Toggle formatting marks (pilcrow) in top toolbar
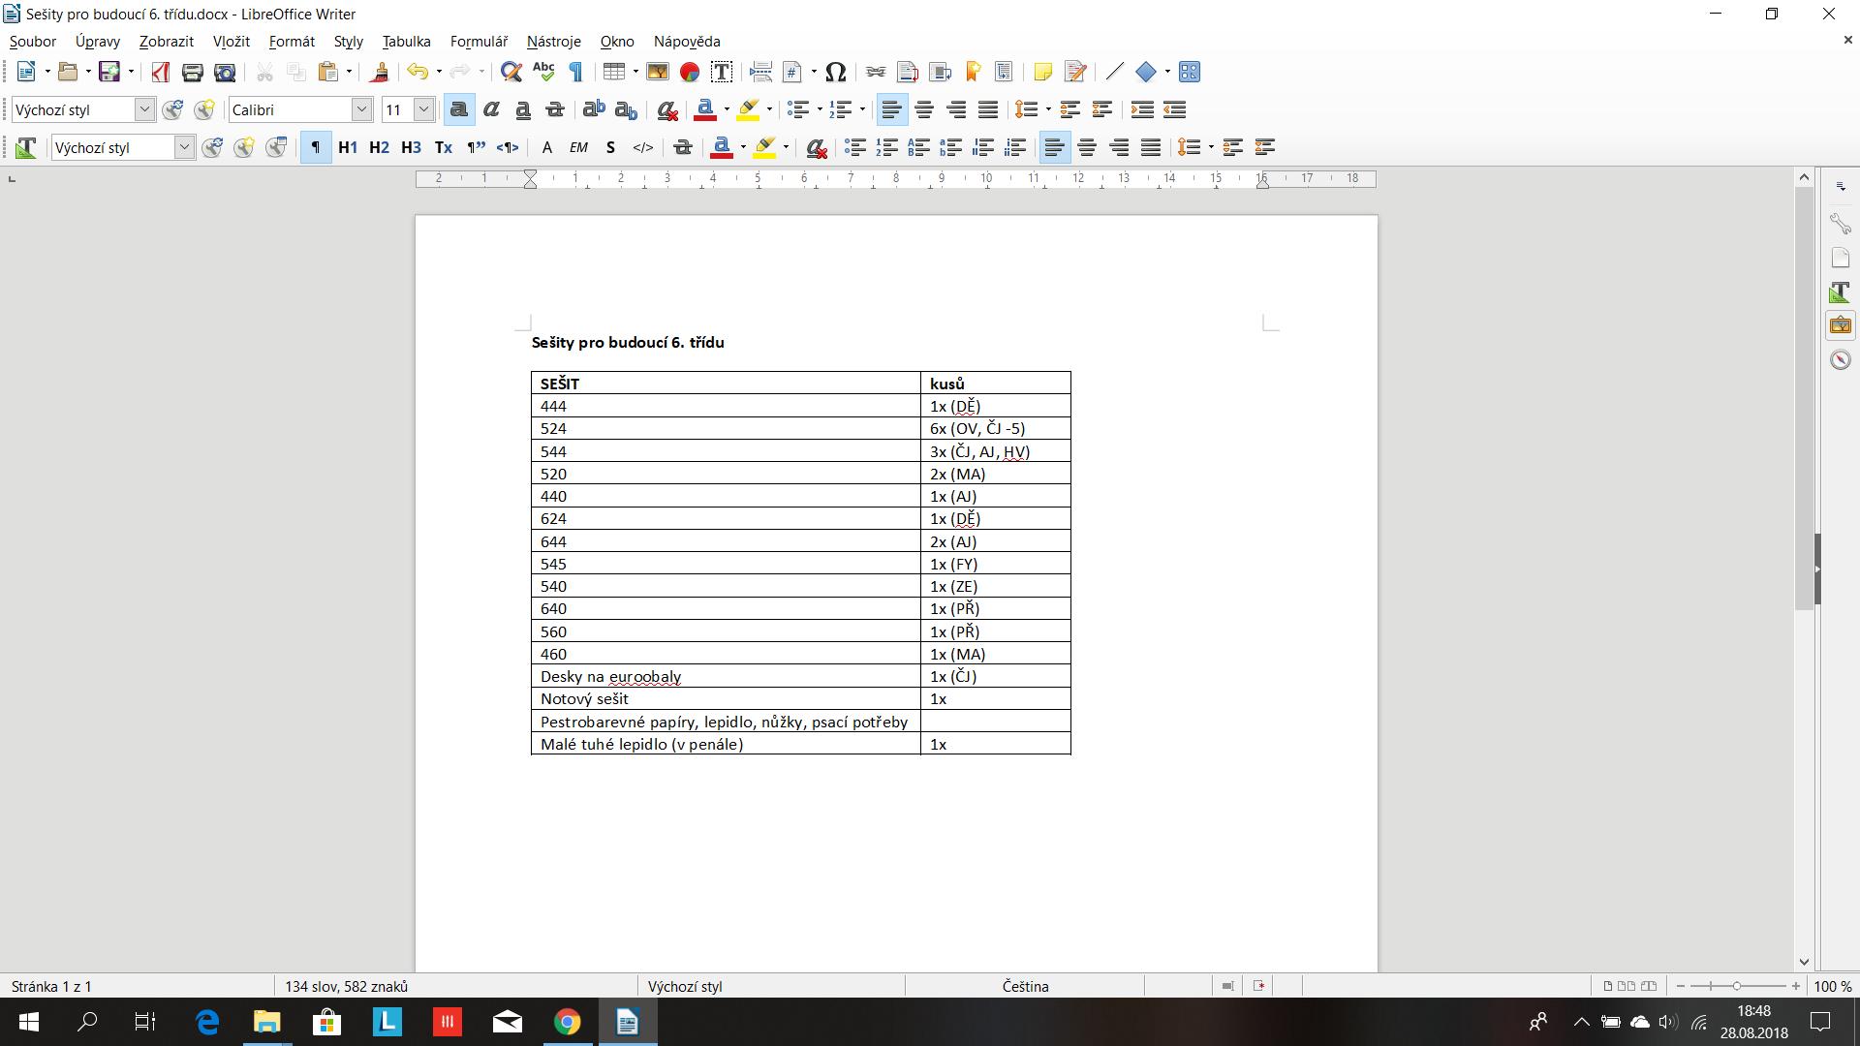The width and height of the screenshot is (1860, 1046). pyautogui.click(x=575, y=72)
